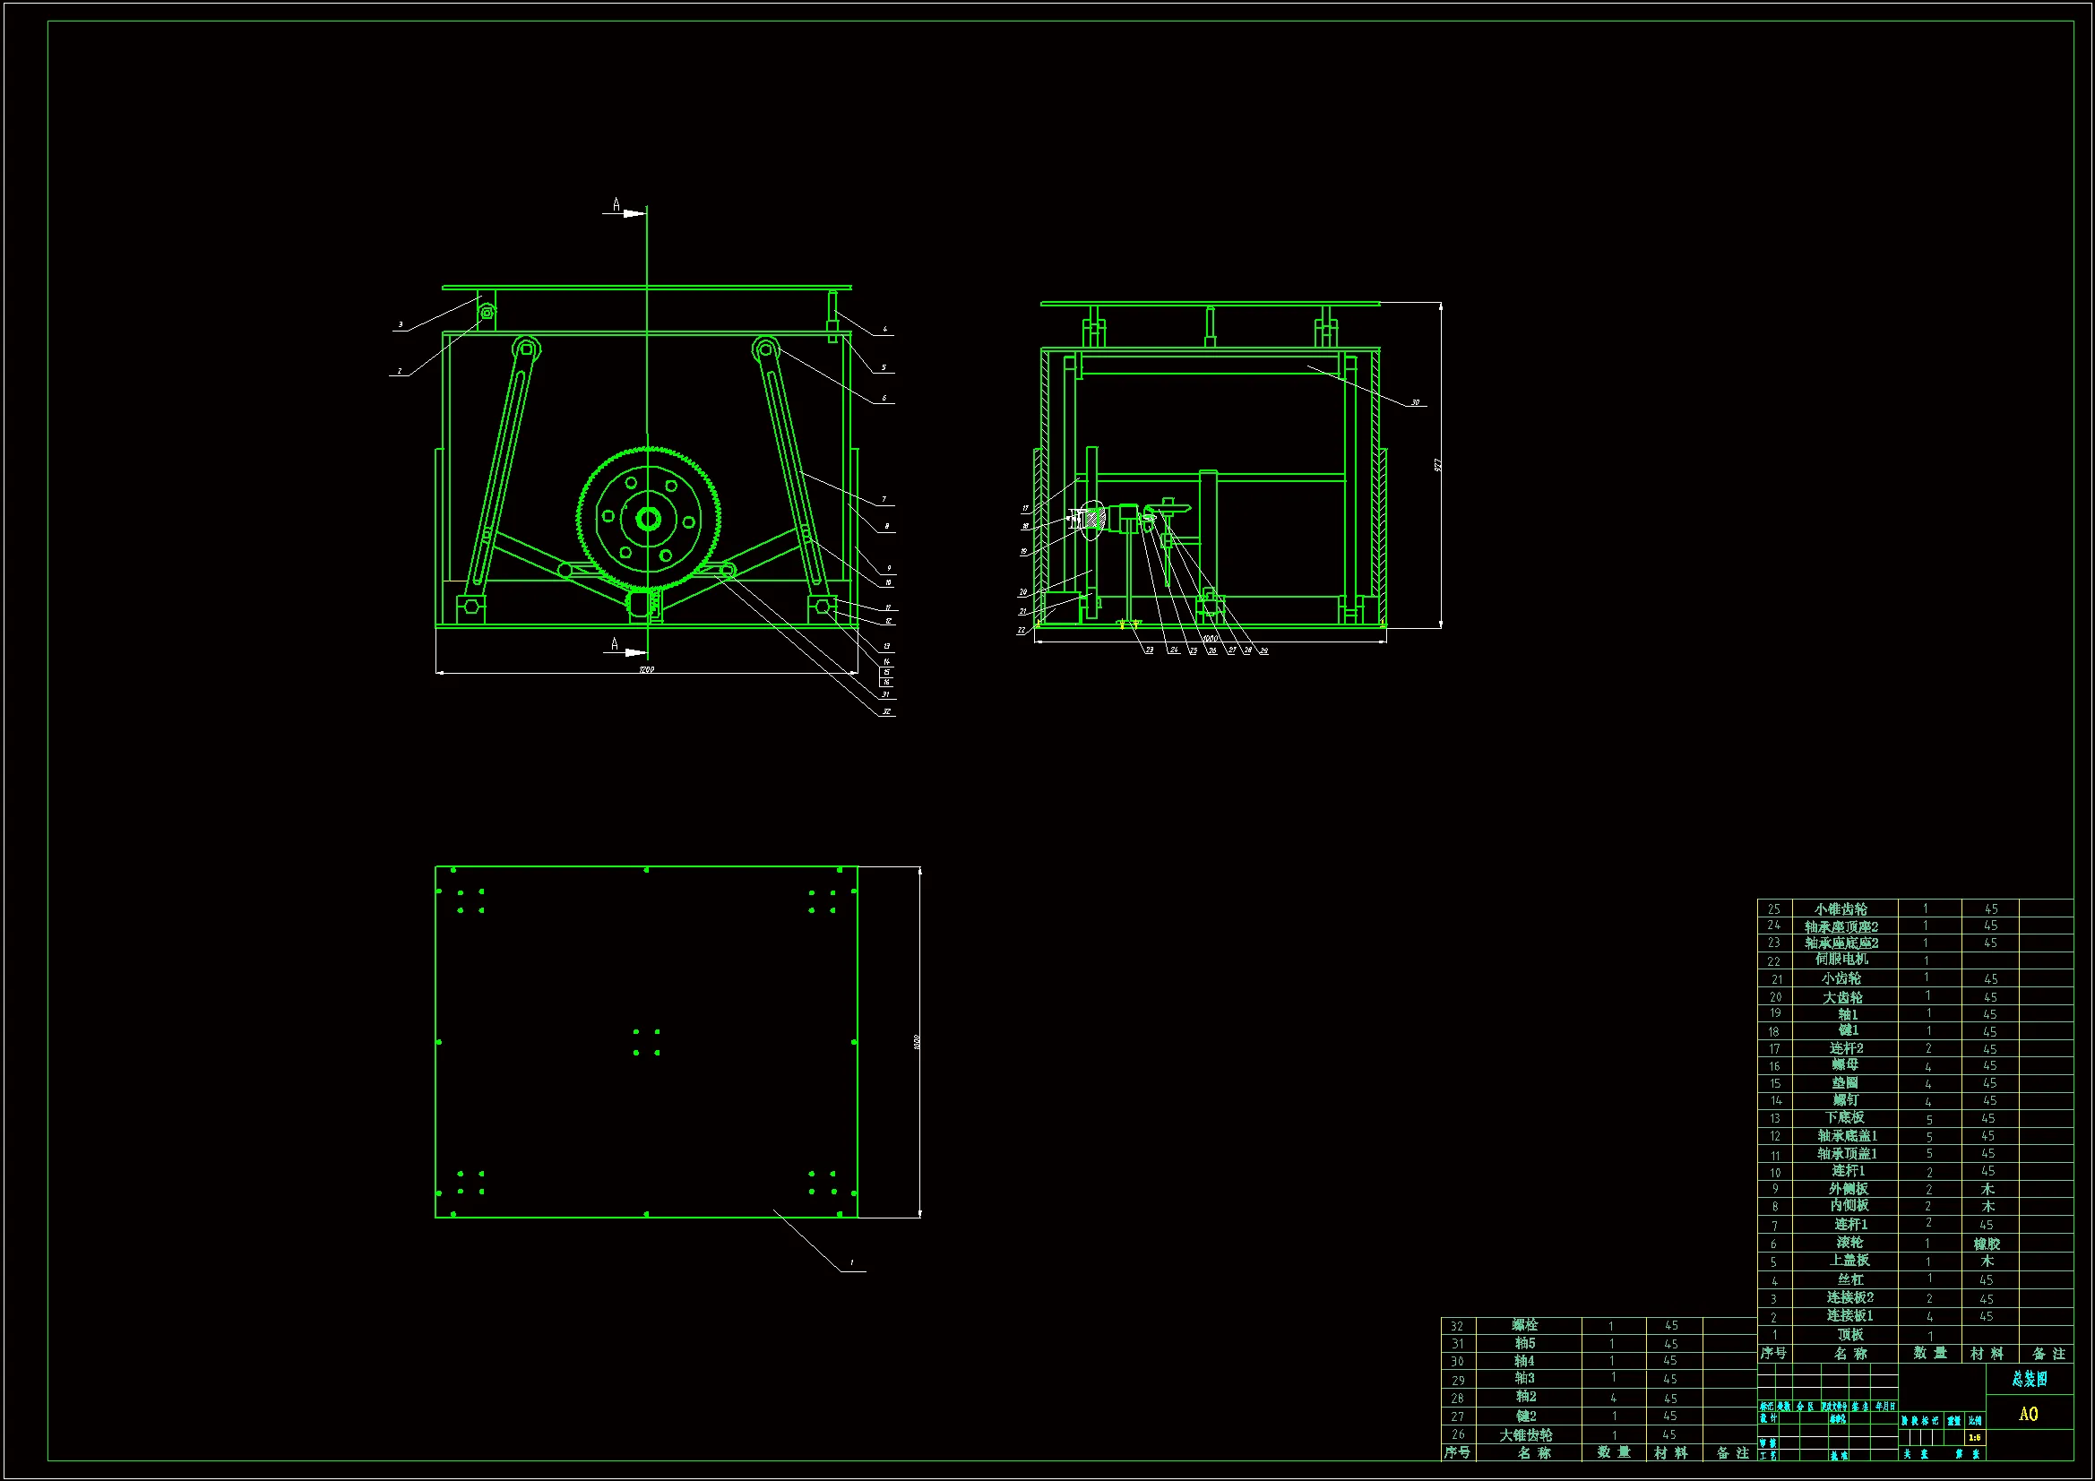Select the yellow A0 sheet size label
This screenshot has width=2095, height=1481.
[x=2028, y=1414]
